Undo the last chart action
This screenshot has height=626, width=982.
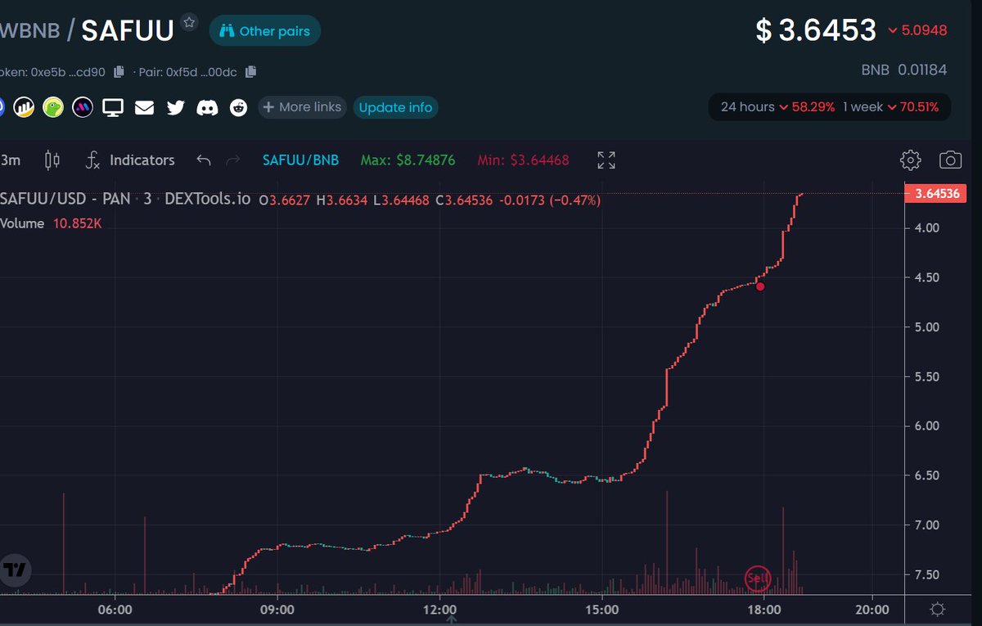tap(204, 160)
